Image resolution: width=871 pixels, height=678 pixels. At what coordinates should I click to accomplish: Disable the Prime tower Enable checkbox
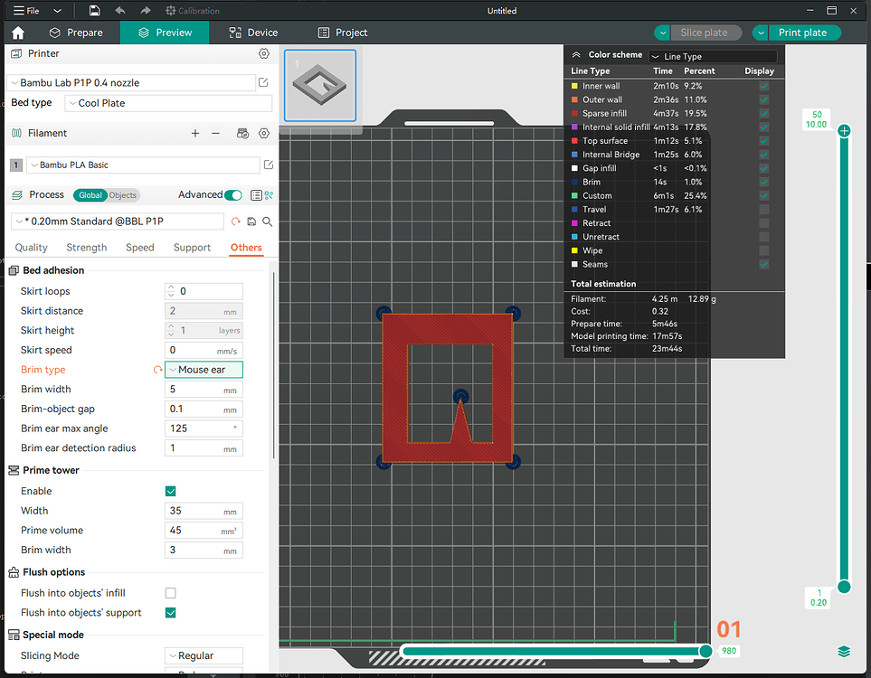[x=171, y=491]
